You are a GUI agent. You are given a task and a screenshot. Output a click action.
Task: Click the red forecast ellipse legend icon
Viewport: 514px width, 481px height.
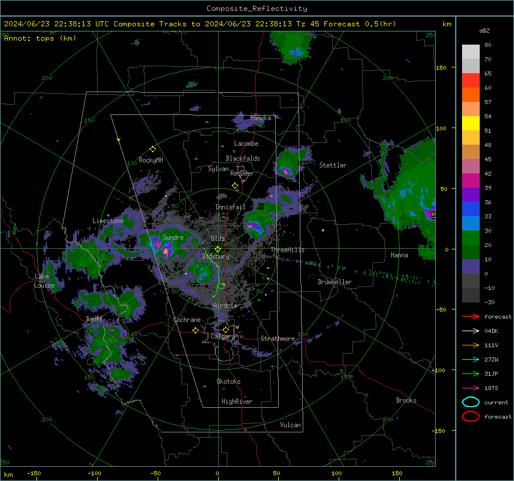471,416
